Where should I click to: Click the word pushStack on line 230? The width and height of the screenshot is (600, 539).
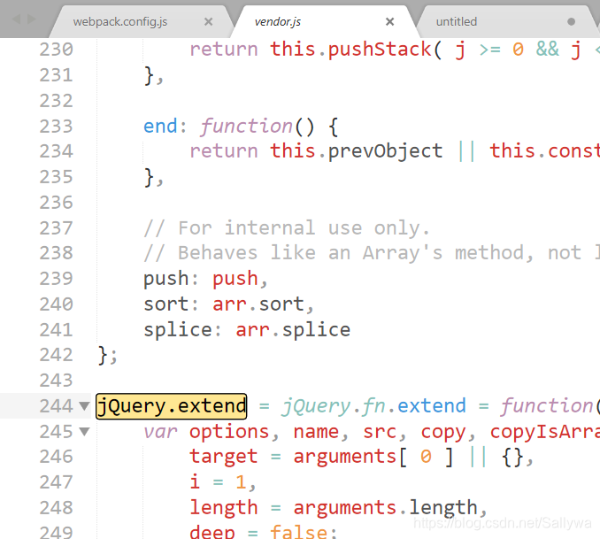pos(380,50)
